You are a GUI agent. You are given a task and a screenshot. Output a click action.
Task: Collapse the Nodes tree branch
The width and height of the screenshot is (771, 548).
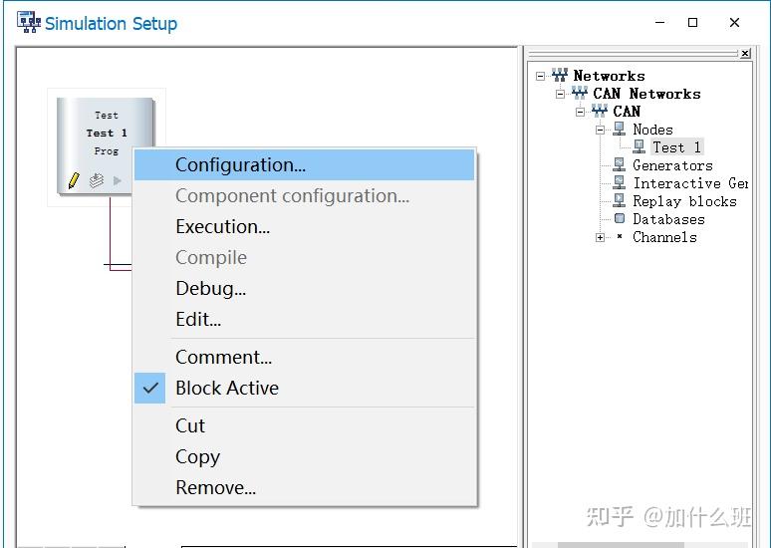[600, 130]
